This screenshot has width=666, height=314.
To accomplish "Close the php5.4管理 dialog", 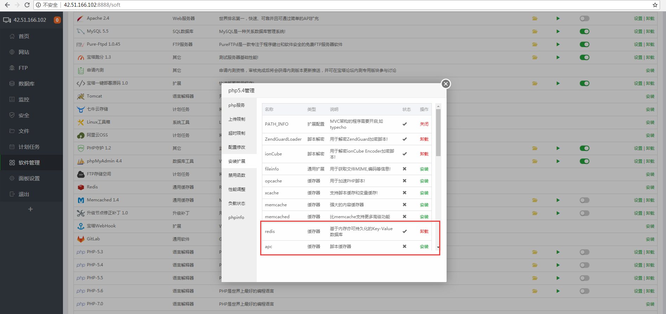I will click(x=446, y=84).
